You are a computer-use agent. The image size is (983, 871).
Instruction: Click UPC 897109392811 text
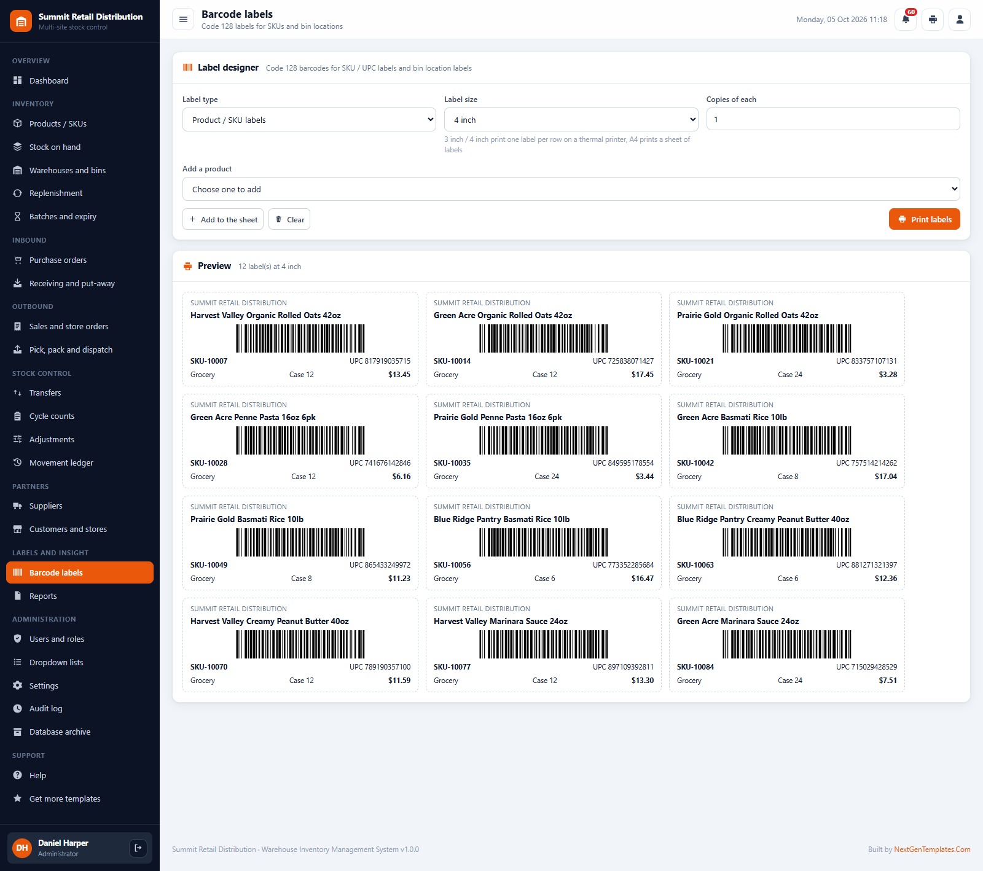[623, 666]
